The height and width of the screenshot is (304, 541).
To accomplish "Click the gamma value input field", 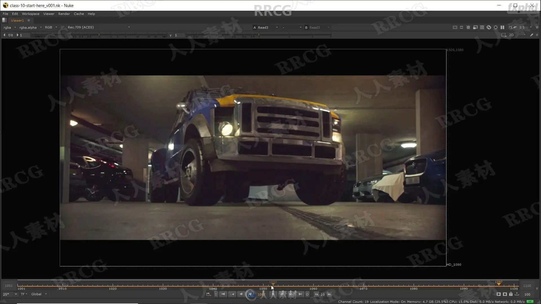I will [179, 35].
